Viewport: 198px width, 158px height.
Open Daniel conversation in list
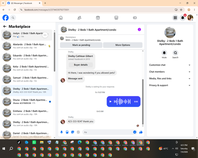pos(27,135)
